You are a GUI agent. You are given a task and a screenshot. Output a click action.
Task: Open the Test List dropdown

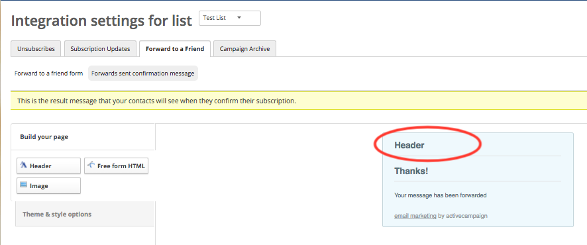230,18
